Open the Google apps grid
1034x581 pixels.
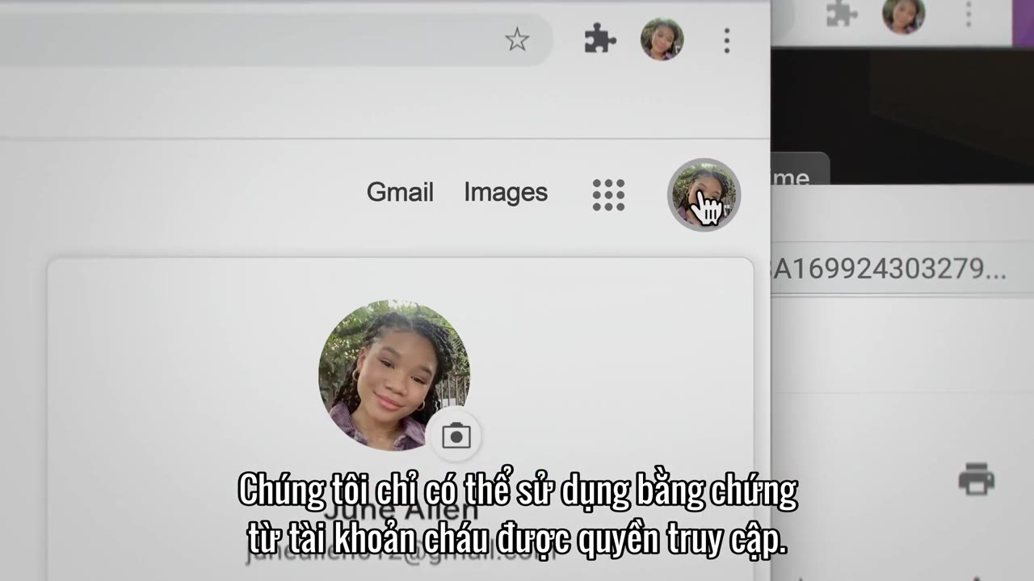pos(608,194)
